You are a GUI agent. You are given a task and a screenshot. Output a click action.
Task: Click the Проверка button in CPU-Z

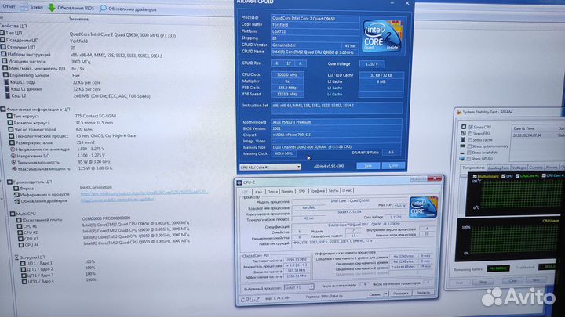[401, 294]
